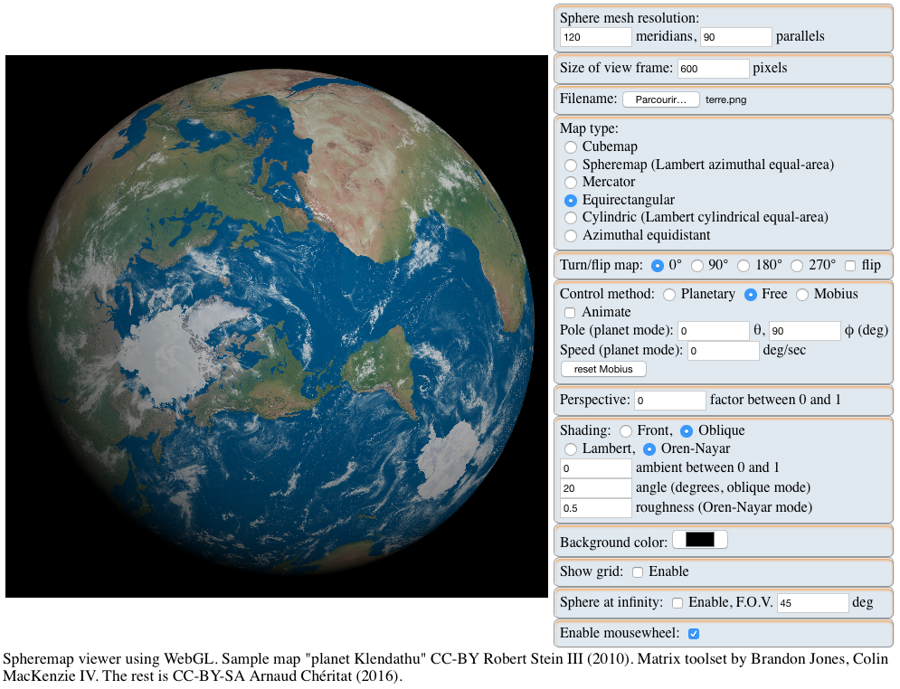The height and width of the screenshot is (689, 900).
Task: Disable the mousewheel checkbox
Action: (x=694, y=634)
